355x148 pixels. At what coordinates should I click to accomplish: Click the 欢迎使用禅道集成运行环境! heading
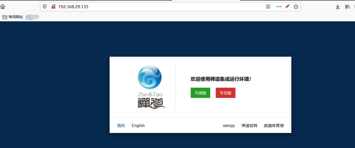[x=221, y=79]
